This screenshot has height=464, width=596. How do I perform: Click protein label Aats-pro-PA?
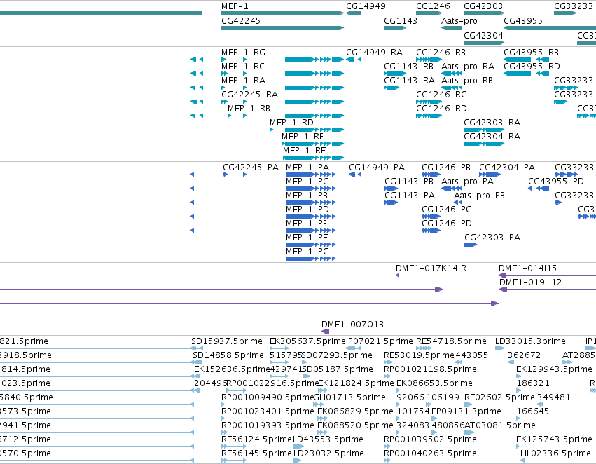pyautogui.click(x=468, y=182)
